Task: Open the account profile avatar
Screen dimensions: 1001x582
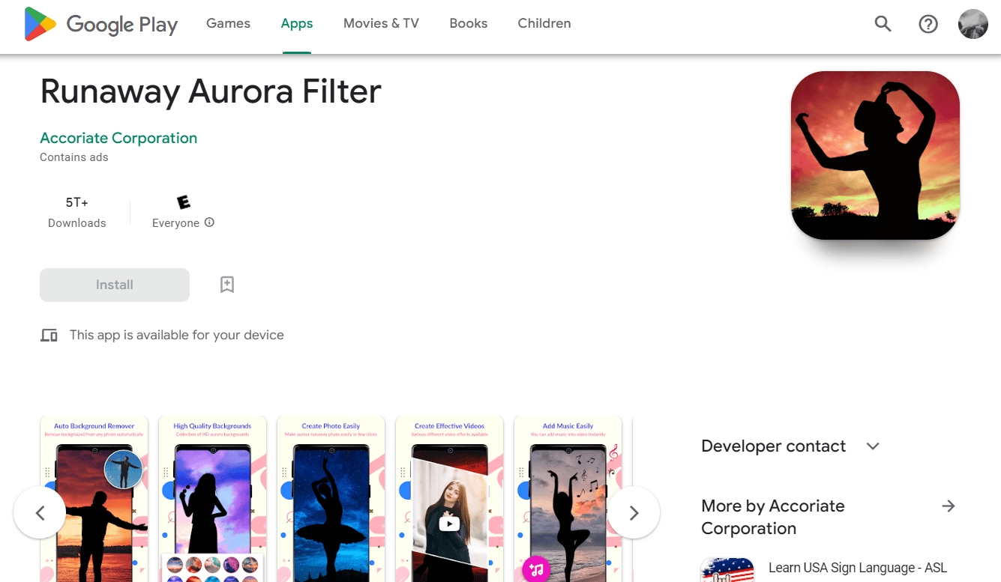Action: pos(973,24)
